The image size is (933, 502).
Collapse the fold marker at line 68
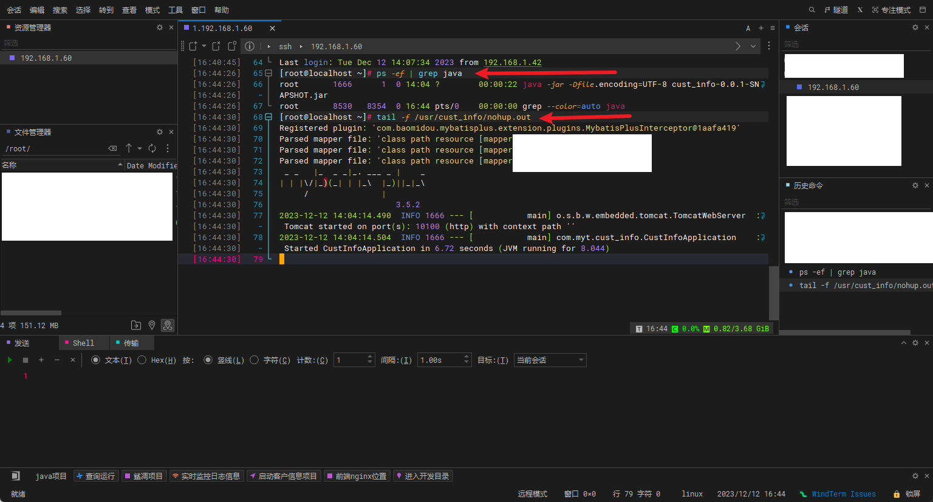coord(268,117)
